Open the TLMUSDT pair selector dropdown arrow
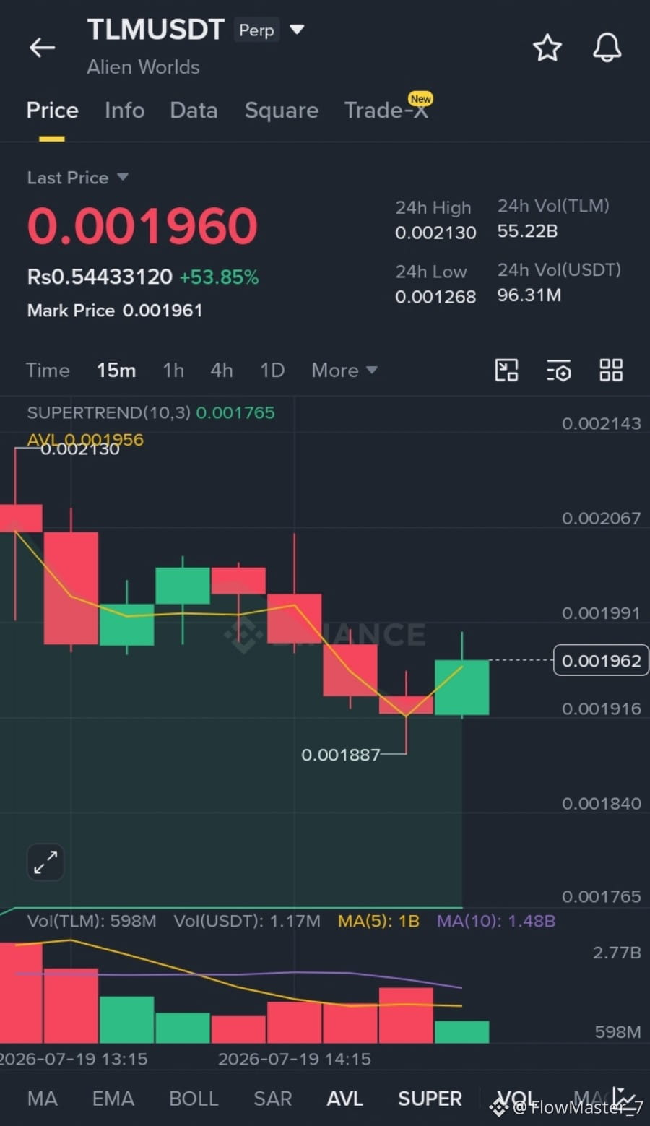Viewport: 650px width, 1126px height. [297, 30]
